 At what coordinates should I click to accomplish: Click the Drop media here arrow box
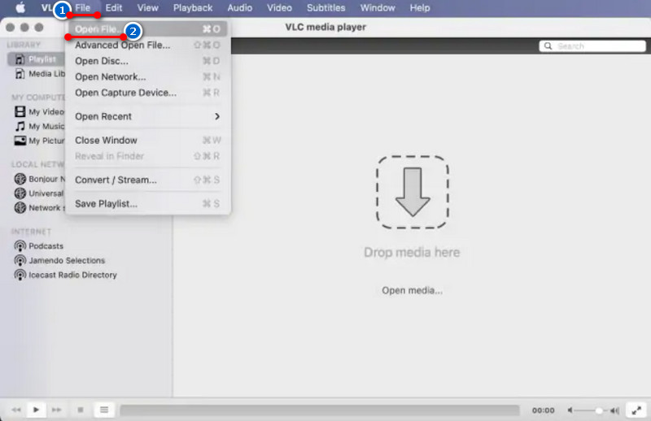(x=413, y=192)
